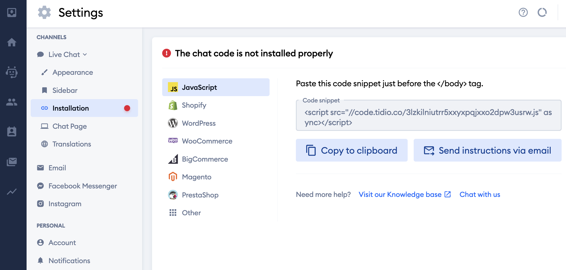Viewport: 566px width, 270px height.
Task: Select the PrestaShop installation tab
Action: pos(216,195)
